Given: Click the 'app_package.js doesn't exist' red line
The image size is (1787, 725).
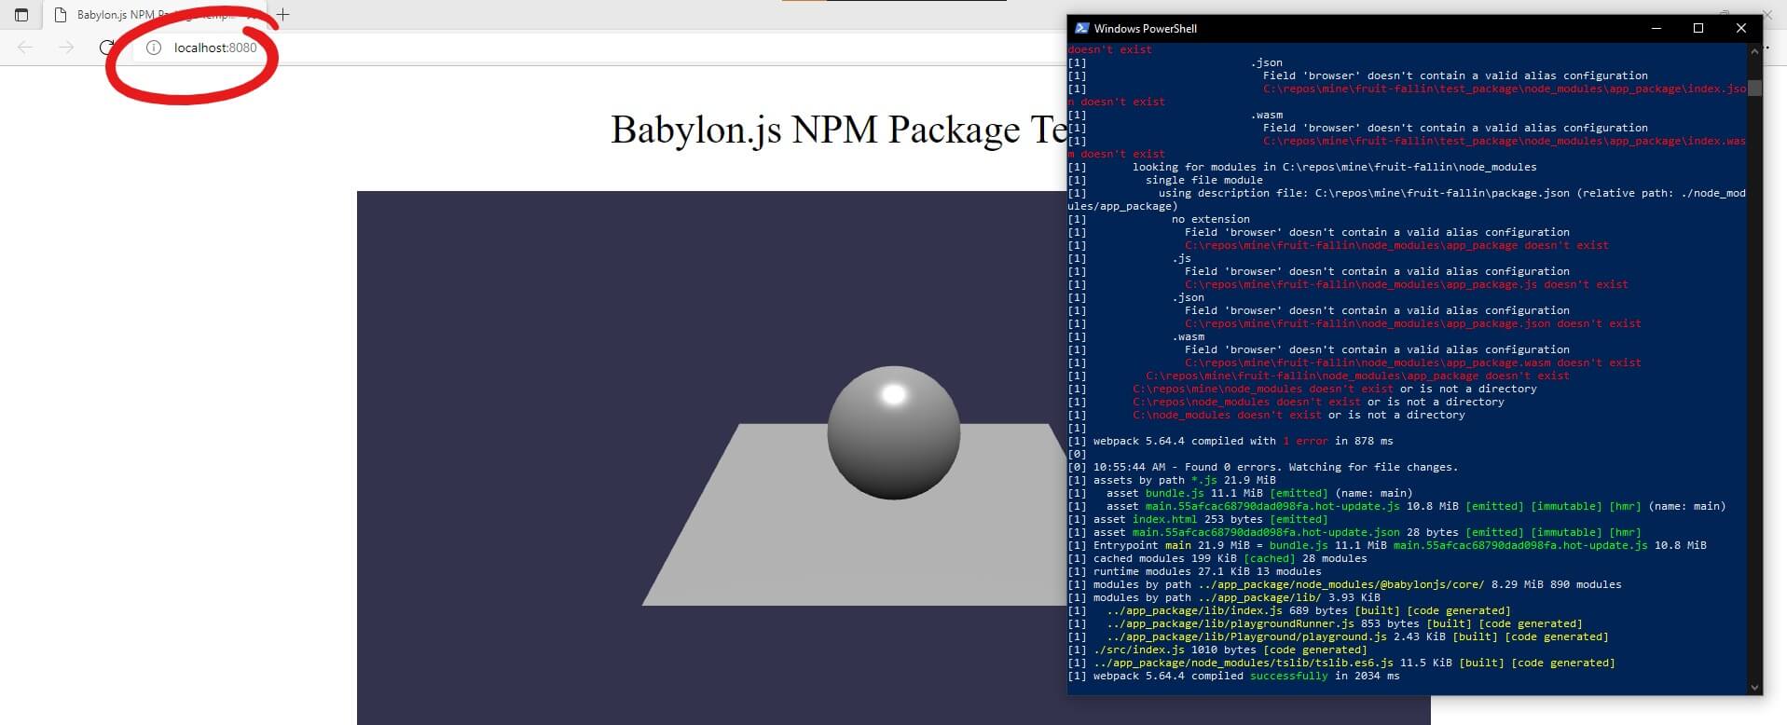Looking at the screenshot, I should pos(1407,284).
